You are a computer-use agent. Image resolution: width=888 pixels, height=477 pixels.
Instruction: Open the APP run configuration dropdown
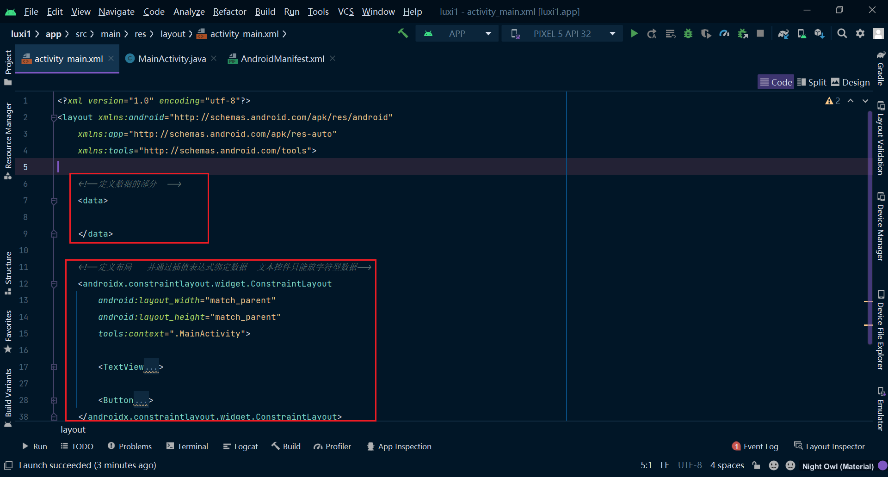click(x=457, y=33)
